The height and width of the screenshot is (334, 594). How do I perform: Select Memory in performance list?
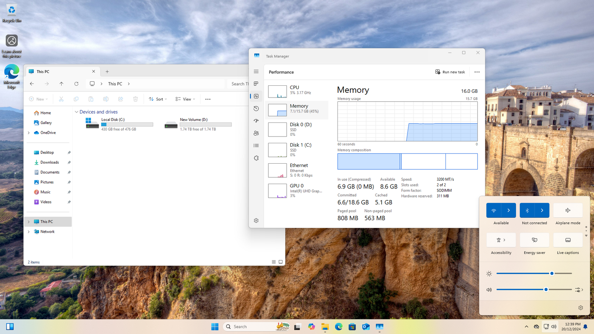(x=297, y=110)
